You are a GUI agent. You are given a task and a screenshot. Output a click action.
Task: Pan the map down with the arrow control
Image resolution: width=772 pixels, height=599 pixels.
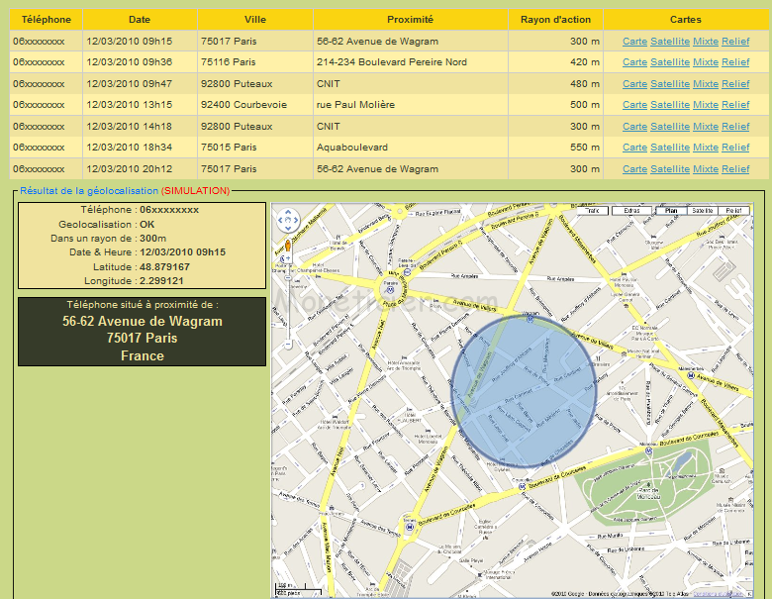286,228
